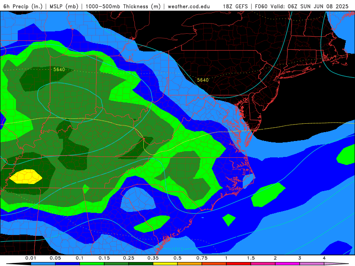Select the yellow legend swatch
Screen dimensions: 355x266
click(x=165, y=264)
